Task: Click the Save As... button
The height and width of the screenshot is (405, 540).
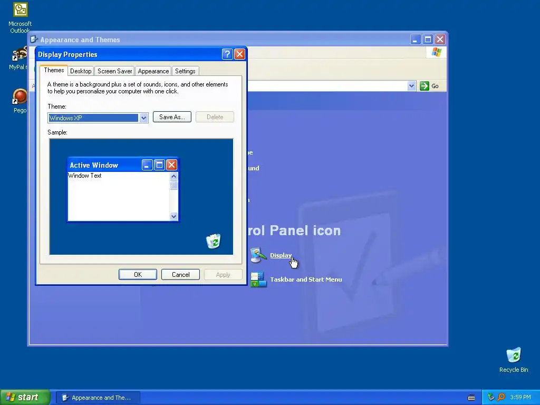Action: tap(172, 117)
